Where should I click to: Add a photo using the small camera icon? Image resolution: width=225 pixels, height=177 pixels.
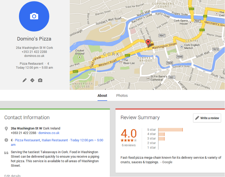click(x=40, y=80)
